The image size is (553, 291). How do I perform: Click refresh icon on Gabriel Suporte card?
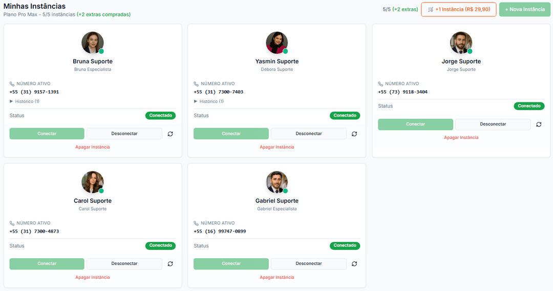tap(354, 264)
